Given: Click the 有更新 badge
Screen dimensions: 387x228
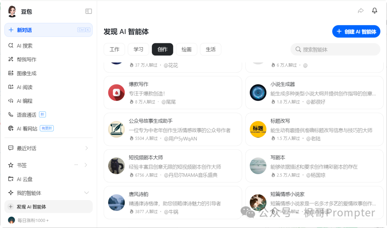Looking at the screenshot, I should tap(47, 128).
